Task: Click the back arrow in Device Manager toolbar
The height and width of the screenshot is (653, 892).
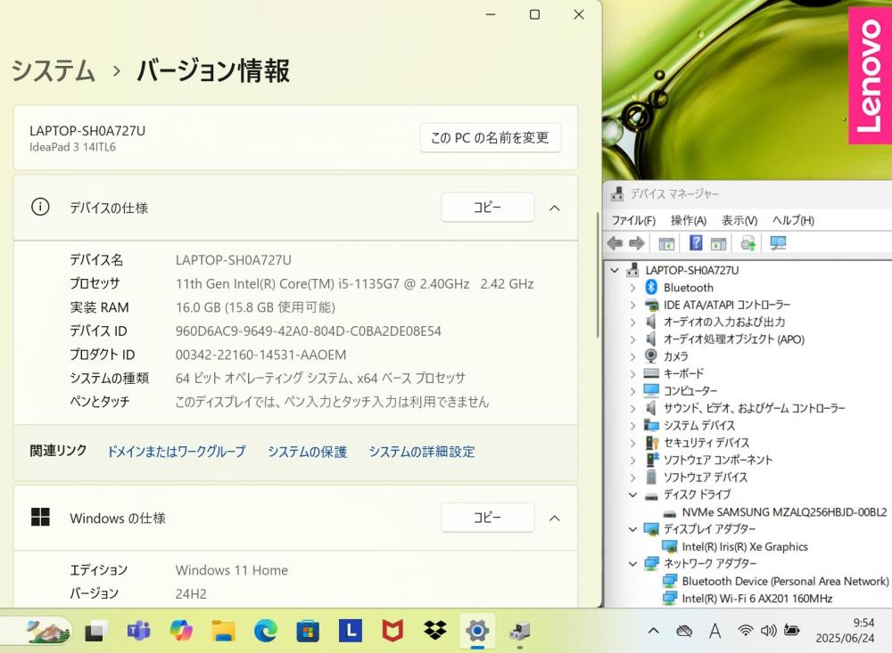Action: pyautogui.click(x=615, y=243)
